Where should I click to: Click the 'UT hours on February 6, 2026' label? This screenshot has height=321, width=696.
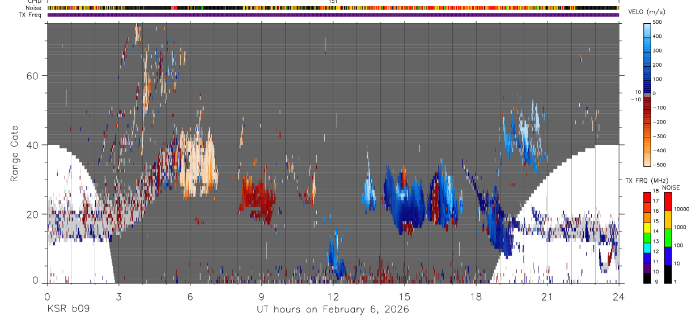(x=333, y=309)
